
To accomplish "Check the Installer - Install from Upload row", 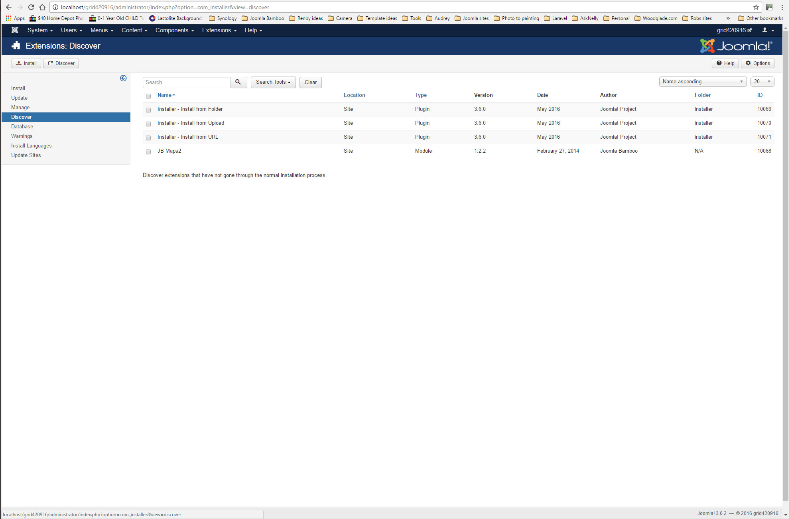I will click(x=148, y=124).
